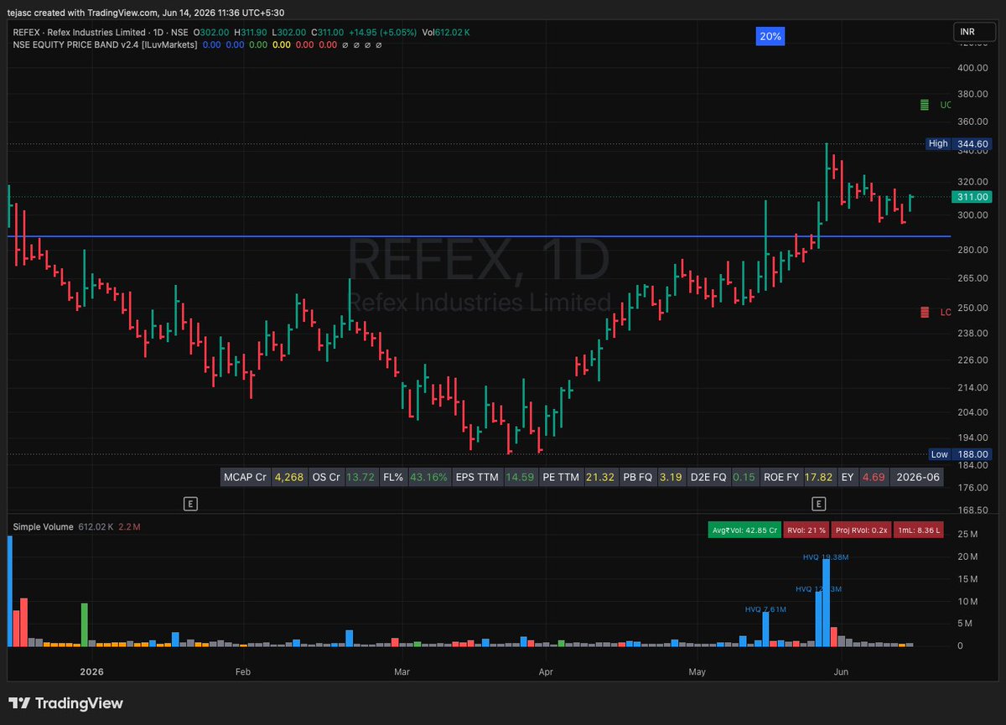
Task: Click the tall green volume bar in January
Action: (x=85, y=624)
